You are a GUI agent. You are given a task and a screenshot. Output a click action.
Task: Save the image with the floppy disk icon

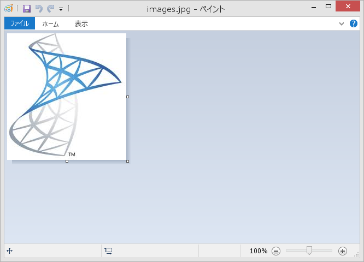click(27, 9)
